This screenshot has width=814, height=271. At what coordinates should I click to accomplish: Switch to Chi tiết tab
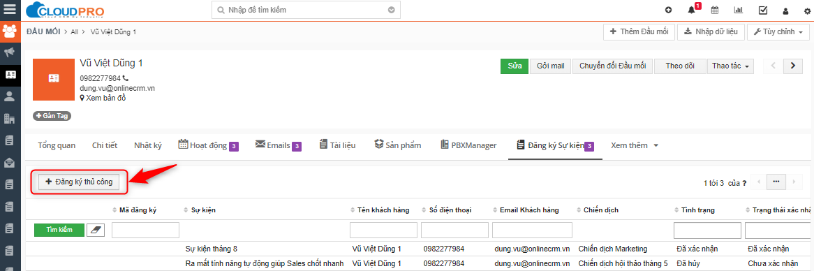point(104,145)
